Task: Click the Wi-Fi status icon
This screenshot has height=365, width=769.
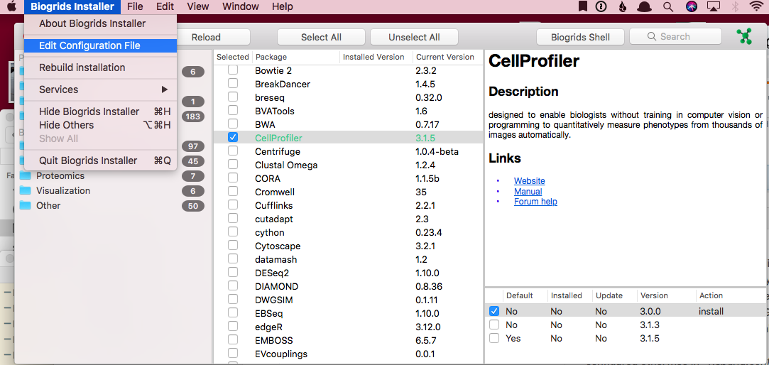Action: 756,6
